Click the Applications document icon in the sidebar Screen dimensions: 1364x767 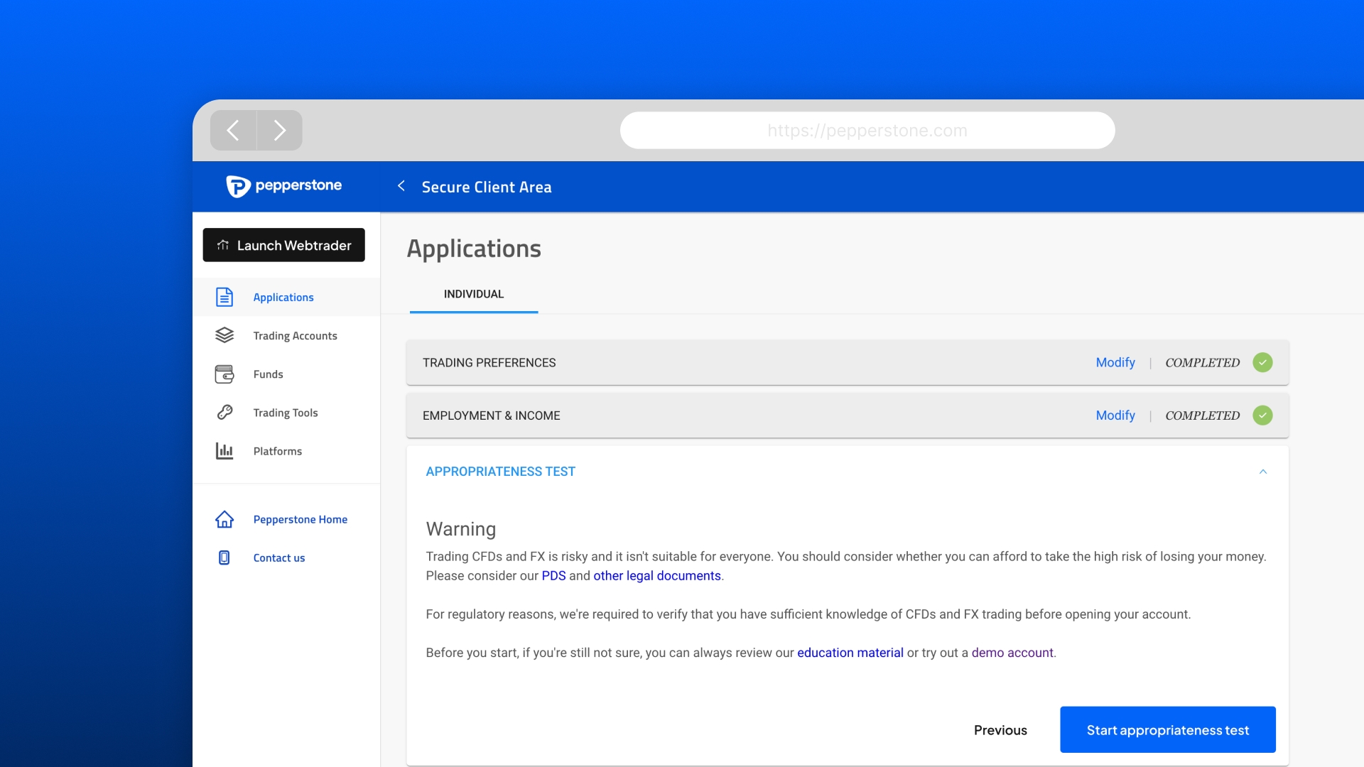(224, 297)
